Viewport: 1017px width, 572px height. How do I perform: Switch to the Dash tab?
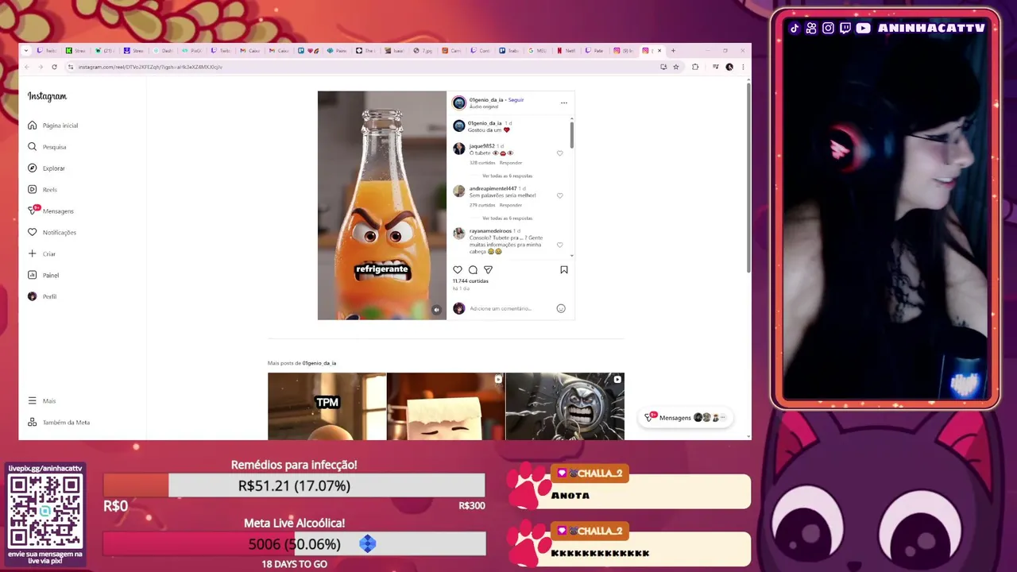click(x=163, y=51)
